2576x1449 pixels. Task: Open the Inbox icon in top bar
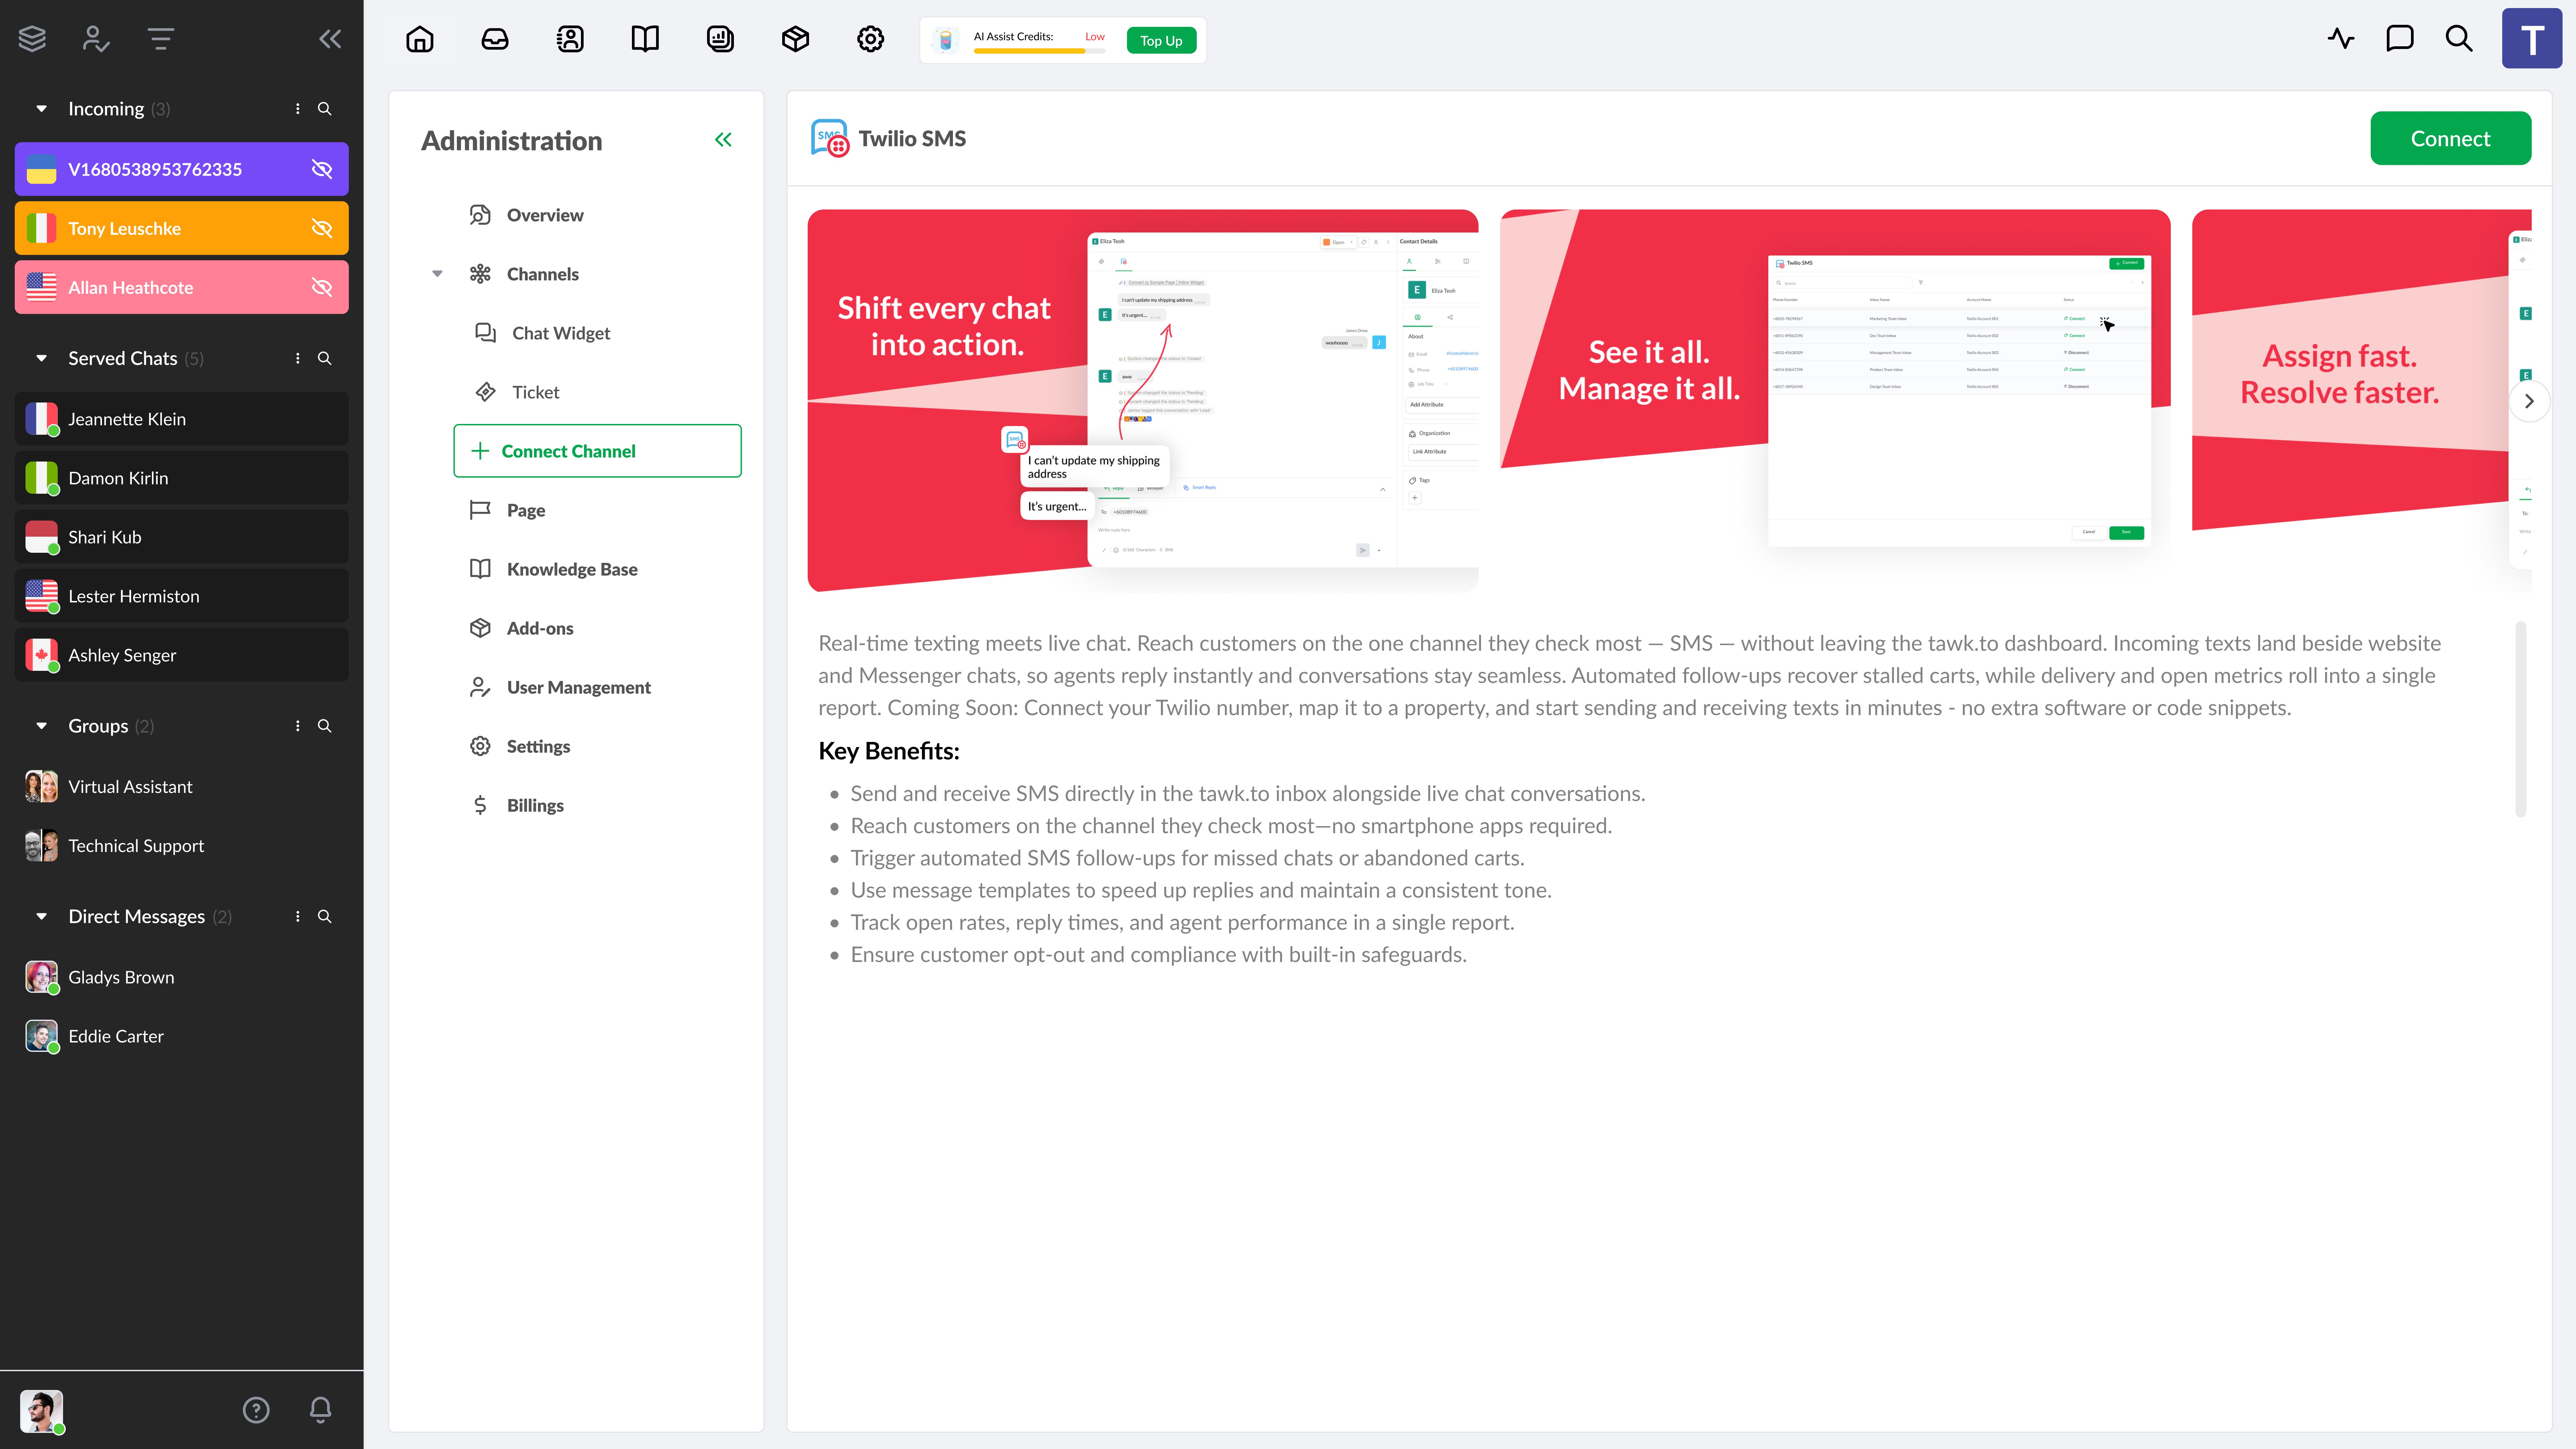[x=495, y=39]
